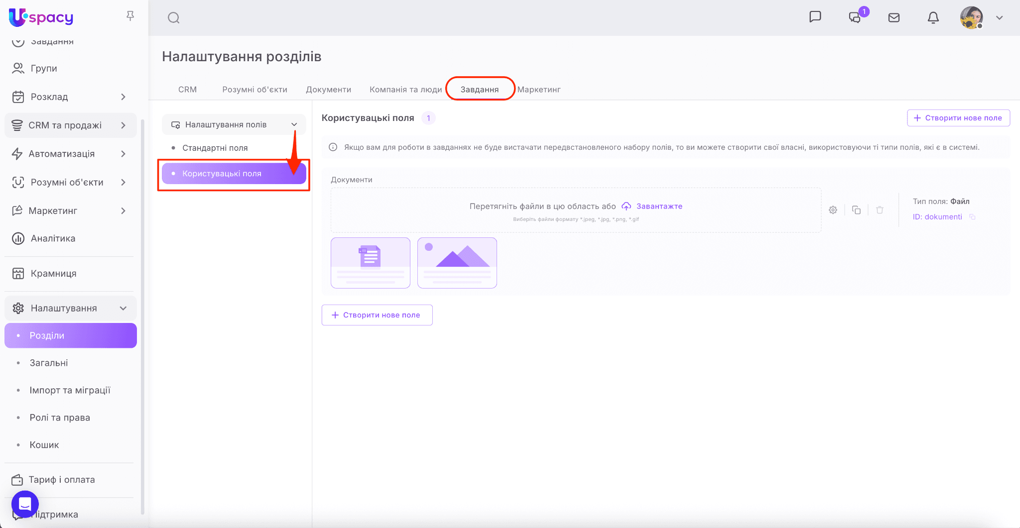This screenshot has width=1020, height=528.
Task: Pin the sidebar with the pin icon
Action: coord(130,16)
